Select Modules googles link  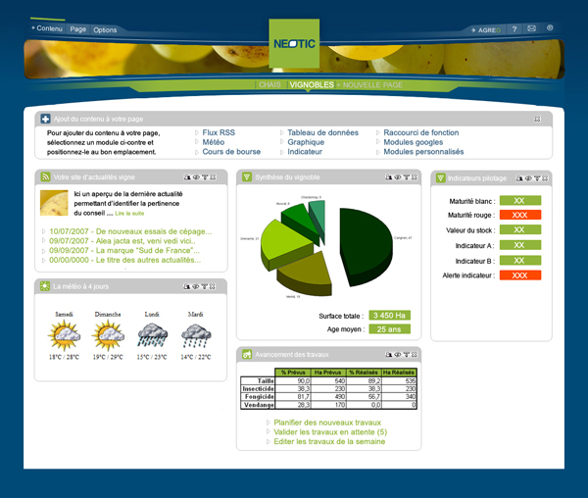[414, 142]
